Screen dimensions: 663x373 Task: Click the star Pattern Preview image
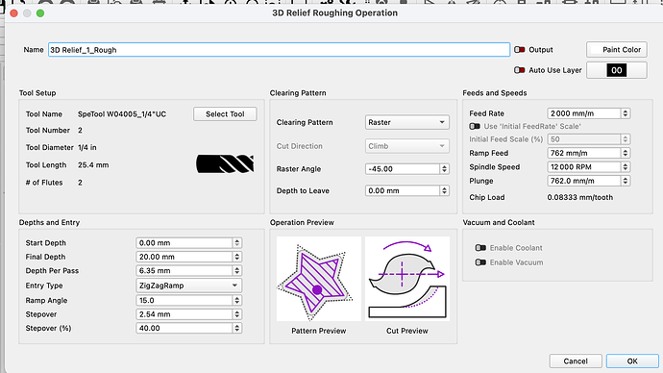(x=318, y=279)
